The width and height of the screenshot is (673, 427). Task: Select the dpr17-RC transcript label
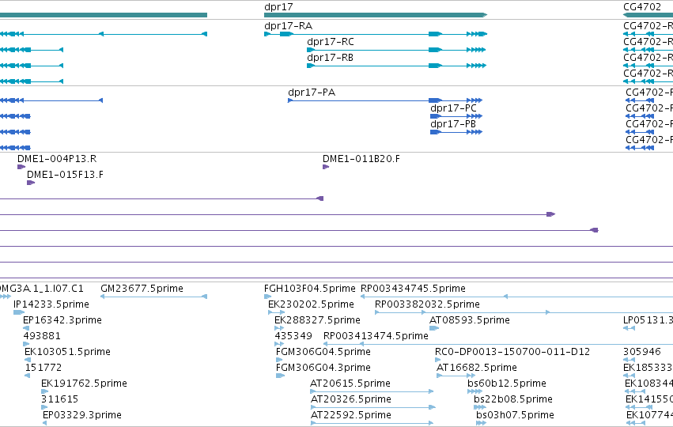(x=331, y=42)
